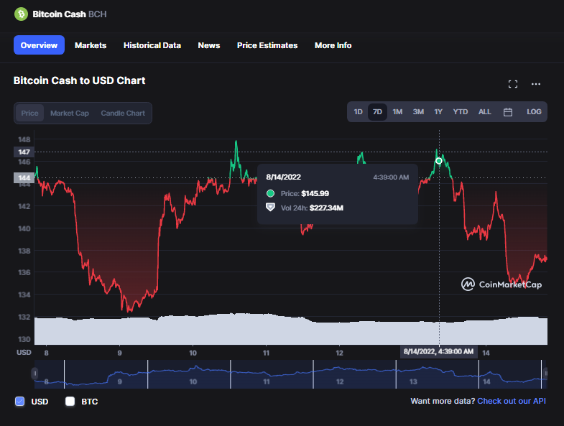
Task: Set chart range to 1M
Action: pos(397,112)
